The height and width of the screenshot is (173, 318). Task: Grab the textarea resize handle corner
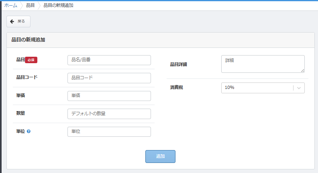click(302, 71)
